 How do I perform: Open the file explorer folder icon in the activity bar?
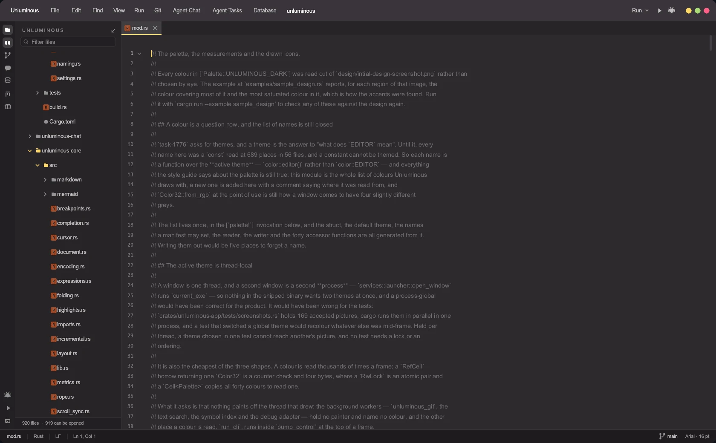pos(8,30)
